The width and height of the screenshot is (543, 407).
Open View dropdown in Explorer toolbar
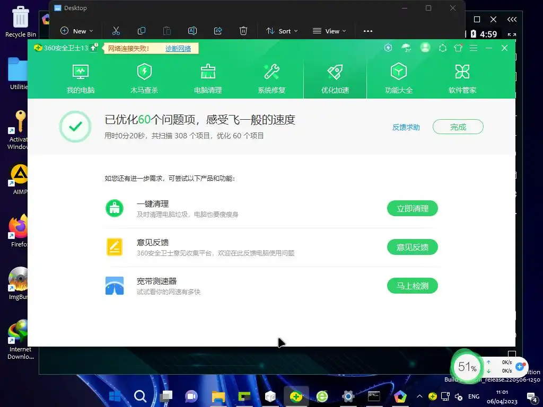(329, 31)
